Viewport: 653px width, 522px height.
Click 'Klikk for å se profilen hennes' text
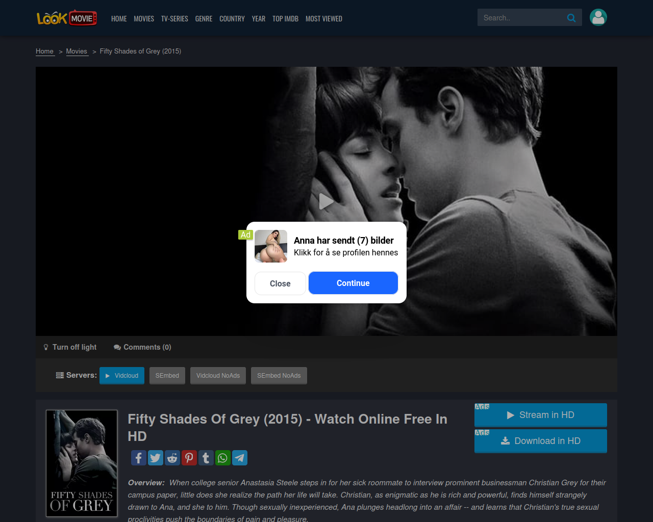[346, 253]
